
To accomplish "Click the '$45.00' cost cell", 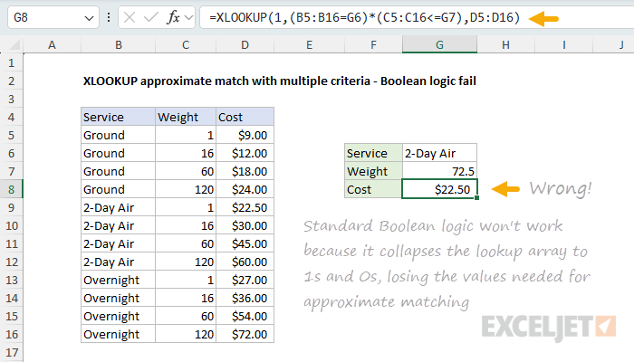I will coord(245,243).
